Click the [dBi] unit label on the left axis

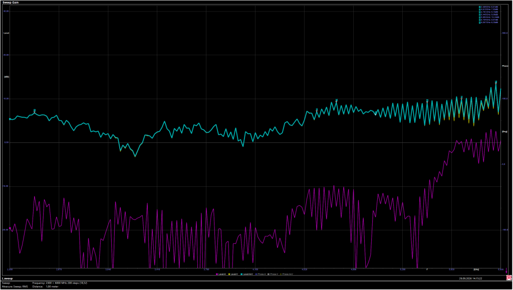[x=7, y=77]
